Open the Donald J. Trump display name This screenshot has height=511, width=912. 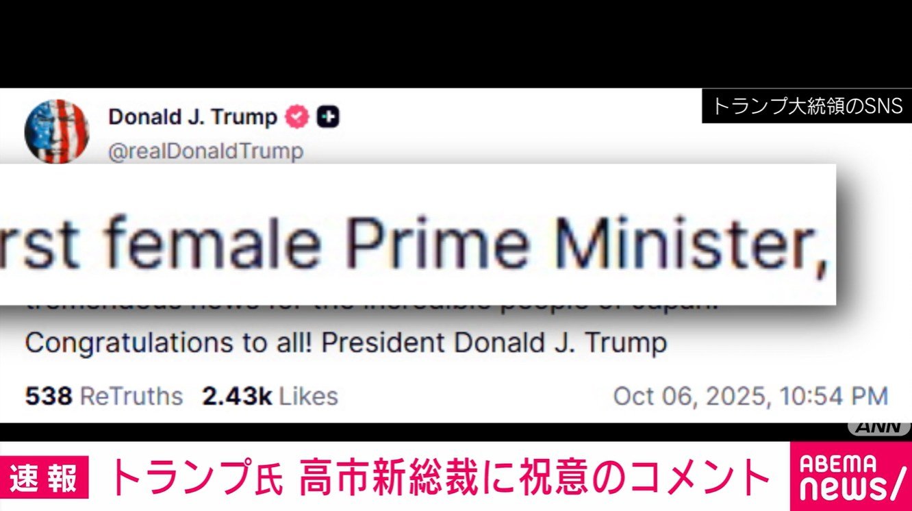(x=193, y=117)
